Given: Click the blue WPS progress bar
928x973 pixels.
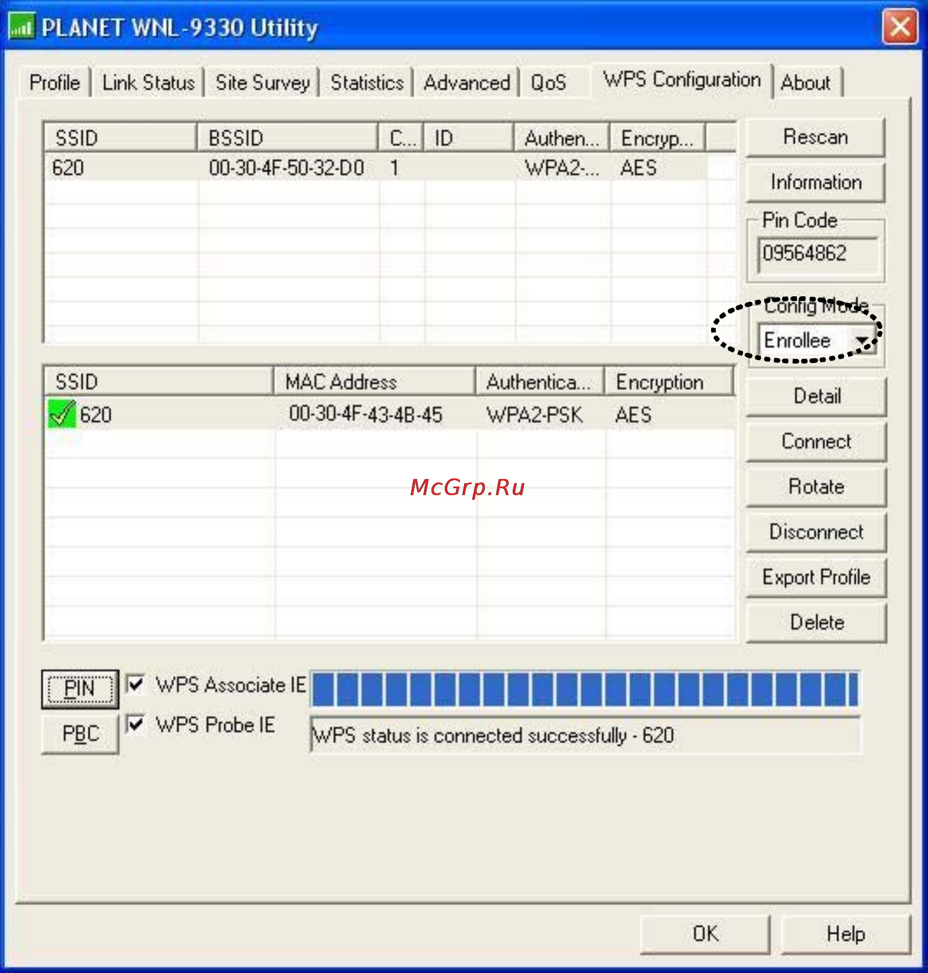Looking at the screenshot, I should (585, 689).
